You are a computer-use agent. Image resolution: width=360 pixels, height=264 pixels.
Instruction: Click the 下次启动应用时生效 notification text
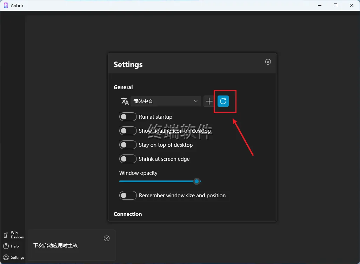pos(55,245)
